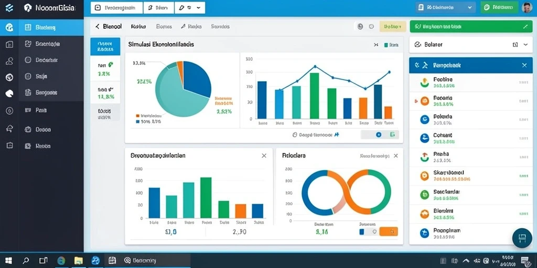537x268 pixels.
Task: Toggle the green square legend checkbox in Simulasi panel
Action: [386, 45]
